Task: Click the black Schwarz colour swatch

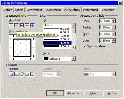Action: click(x=46, y=59)
